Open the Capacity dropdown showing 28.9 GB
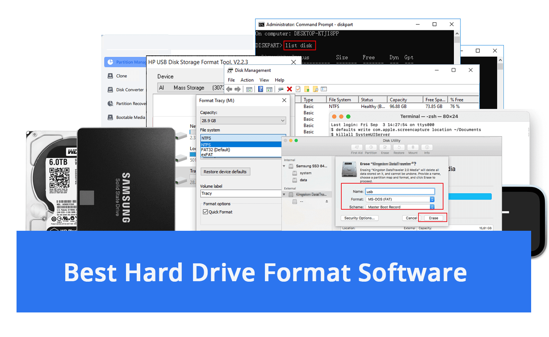The width and height of the screenshot is (549, 337). pyautogui.click(x=243, y=121)
